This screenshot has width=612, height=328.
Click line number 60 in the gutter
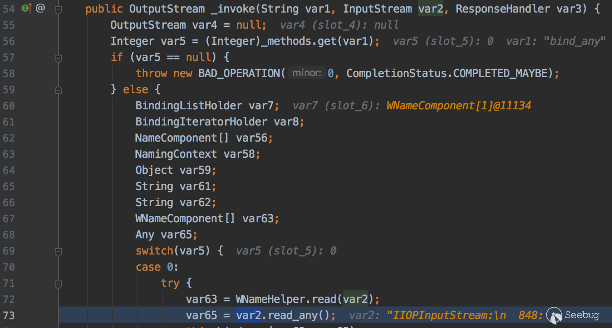tap(9, 105)
